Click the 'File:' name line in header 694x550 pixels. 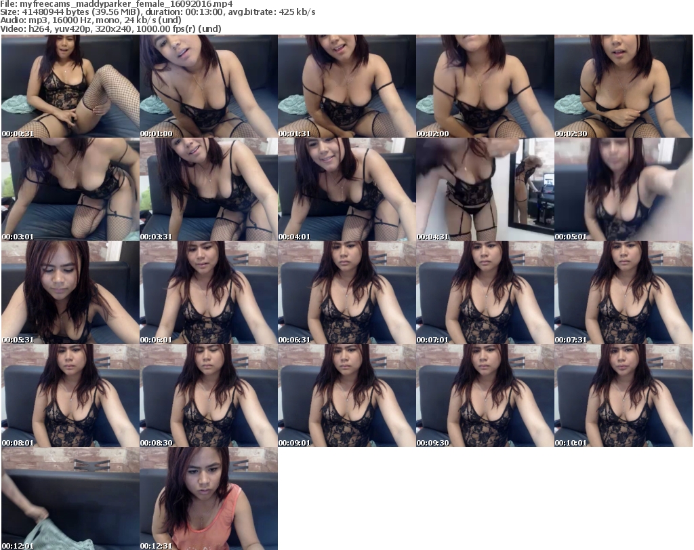(x=117, y=4)
